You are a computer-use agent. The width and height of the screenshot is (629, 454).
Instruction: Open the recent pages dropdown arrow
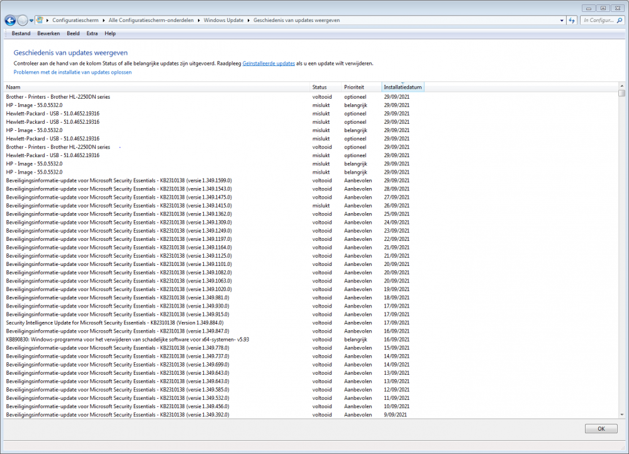31,20
